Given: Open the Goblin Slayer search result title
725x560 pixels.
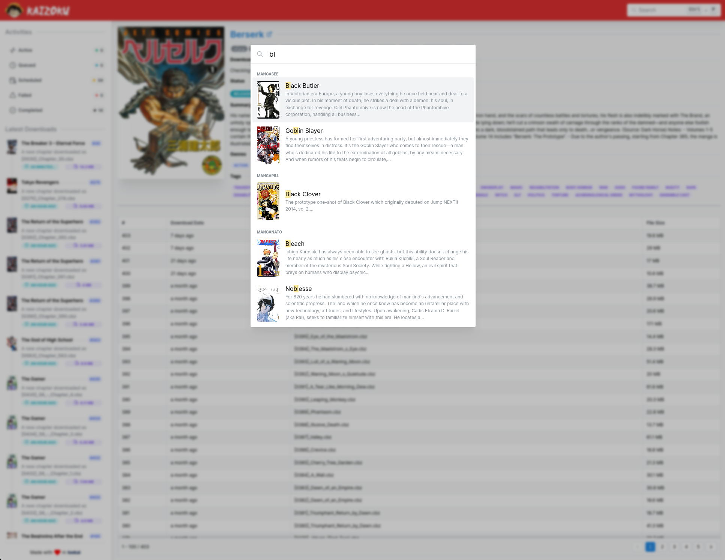Looking at the screenshot, I should point(304,131).
